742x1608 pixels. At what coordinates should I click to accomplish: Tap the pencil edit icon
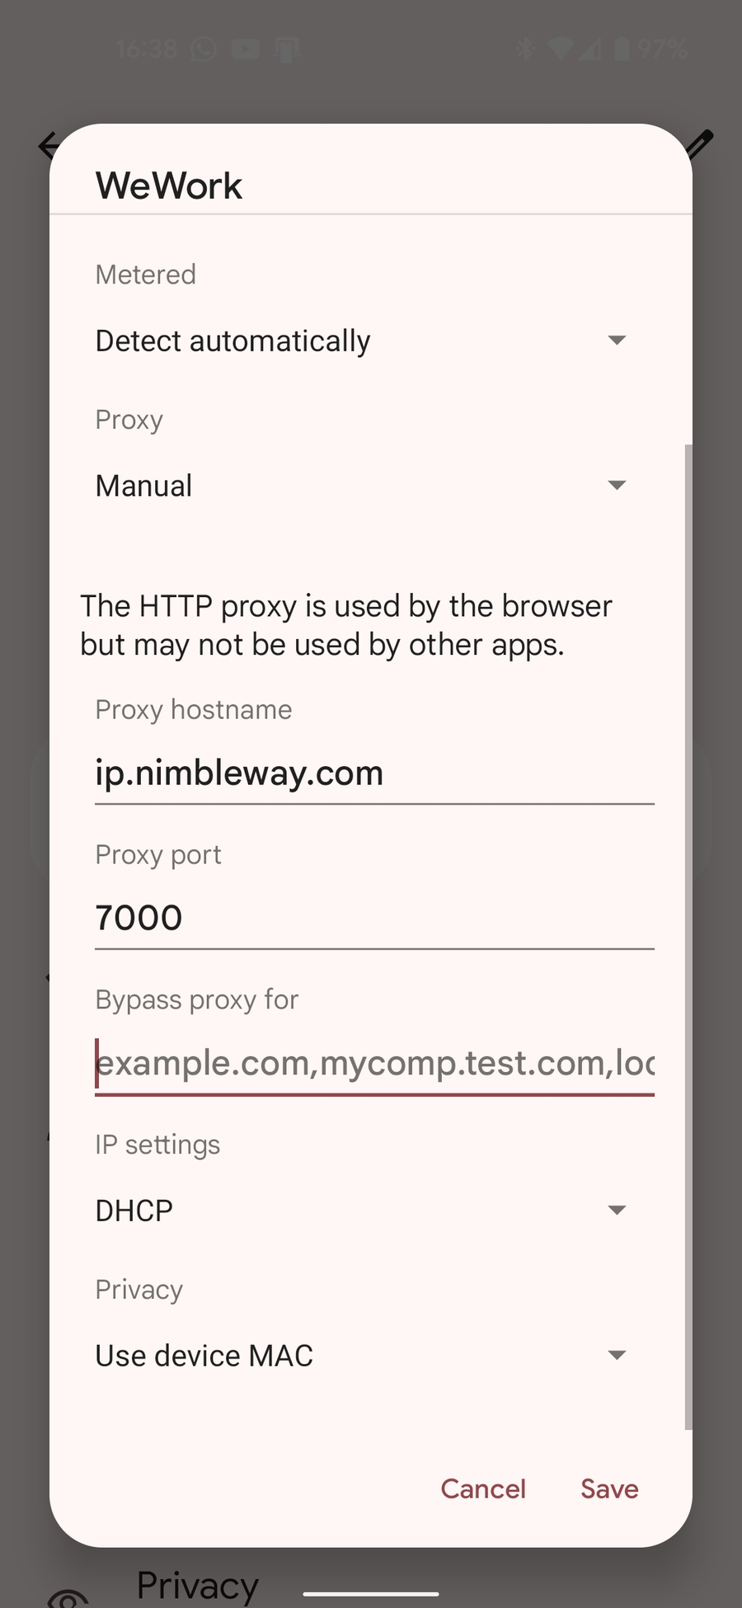699,143
